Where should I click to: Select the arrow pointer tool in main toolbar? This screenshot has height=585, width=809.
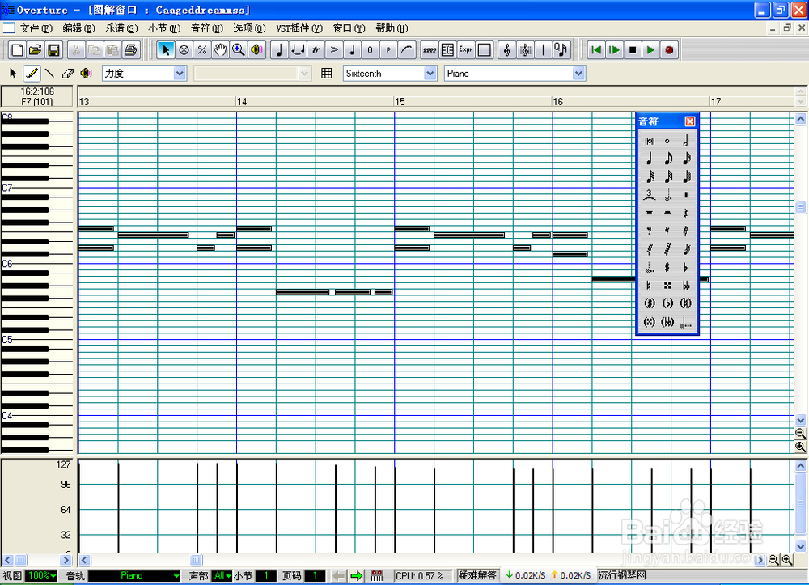tap(166, 50)
